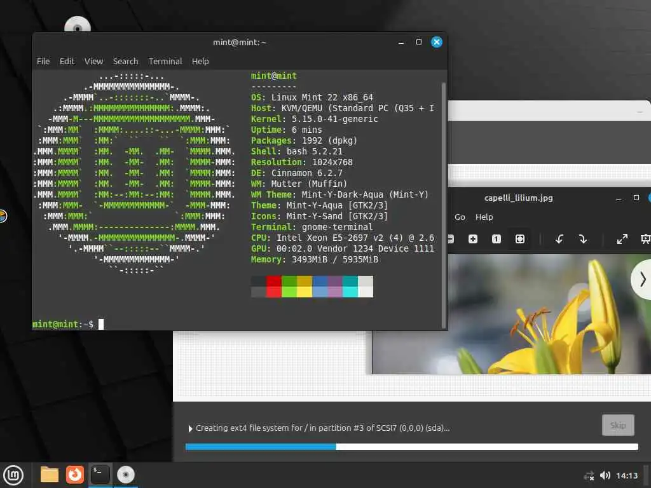Rotate image clockwise in image viewer

[583, 239]
